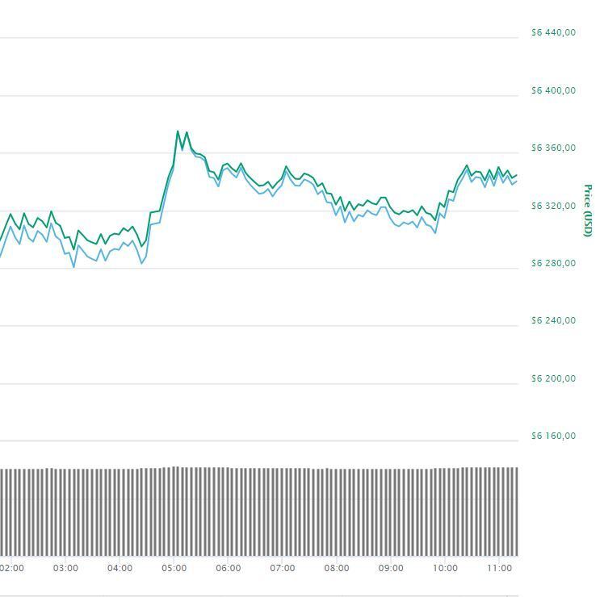The image size is (600, 597).
Task: Select the $6 280,00 price label
Action: [553, 263]
